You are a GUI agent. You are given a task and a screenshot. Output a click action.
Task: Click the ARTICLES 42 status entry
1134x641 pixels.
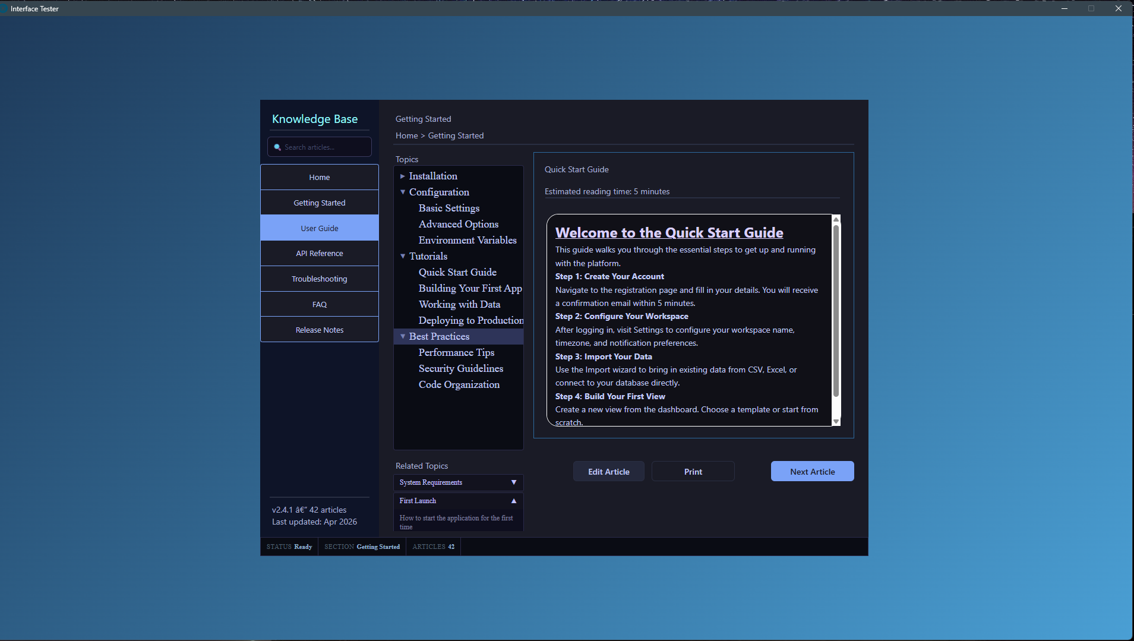tap(434, 547)
